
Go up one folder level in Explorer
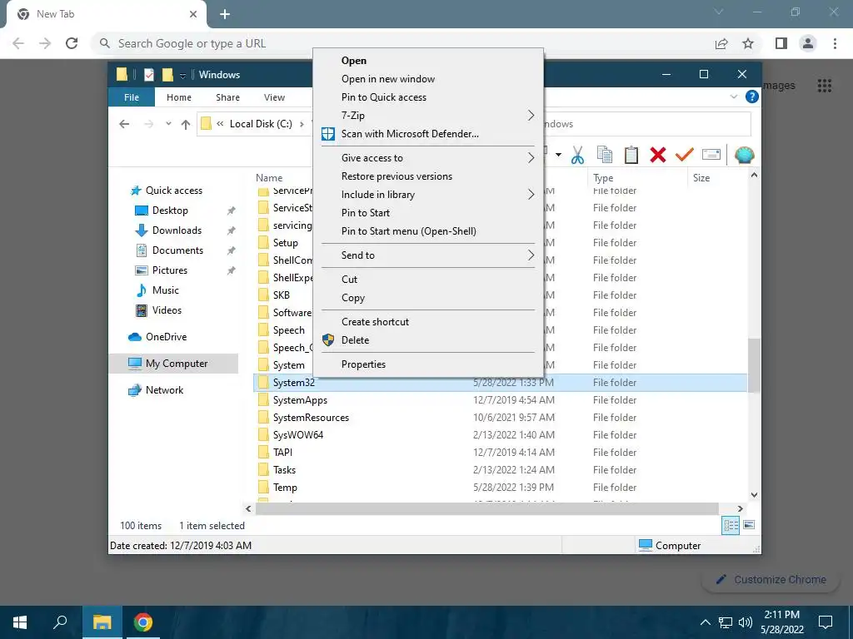click(x=186, y=125)
